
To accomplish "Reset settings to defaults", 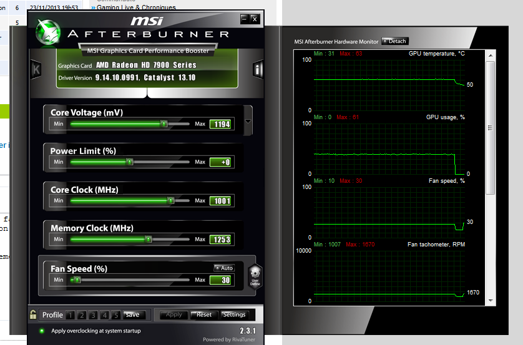I will pos(204,314).
